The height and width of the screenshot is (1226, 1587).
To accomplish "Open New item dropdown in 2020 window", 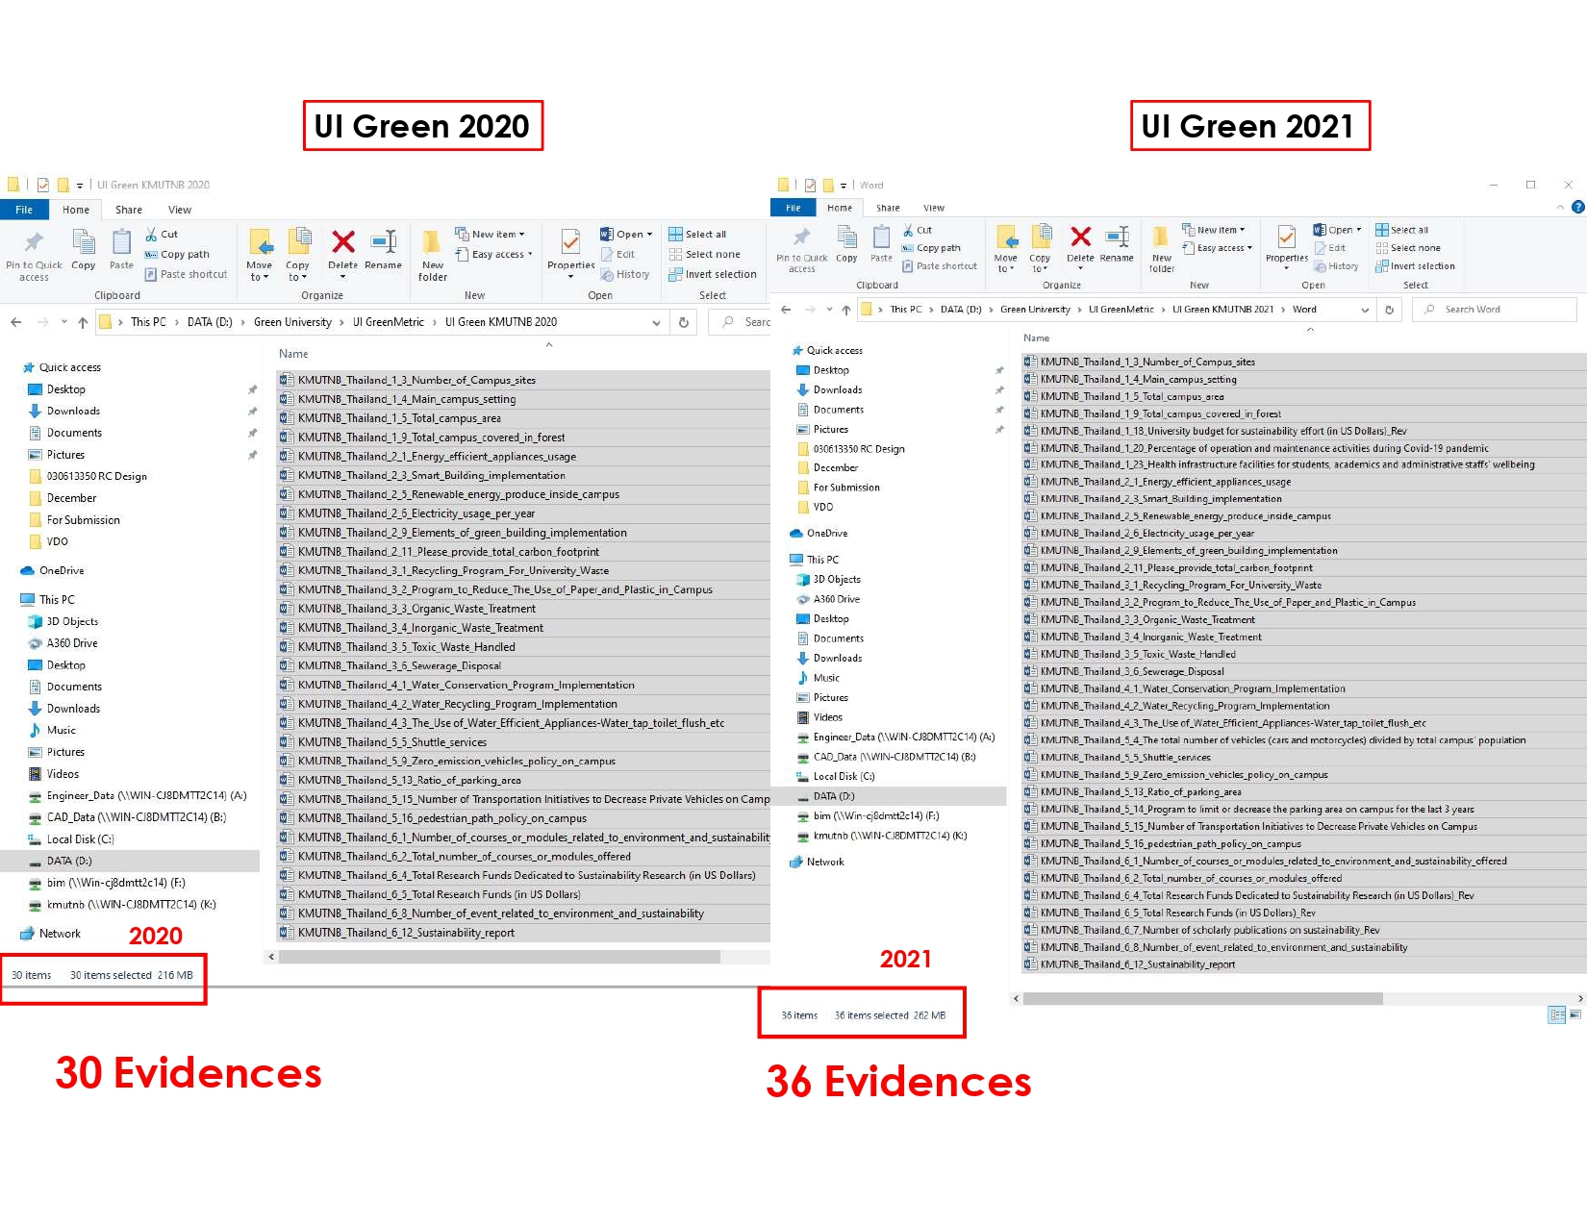I will click(491, 234).
